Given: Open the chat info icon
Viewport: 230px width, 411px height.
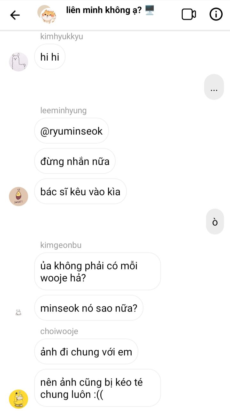Looking at the screenshot, I should (x=216, y=14).
